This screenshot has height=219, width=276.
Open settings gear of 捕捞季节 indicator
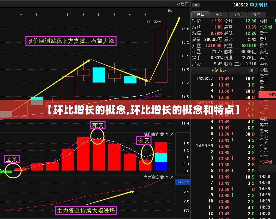point(162,134)
